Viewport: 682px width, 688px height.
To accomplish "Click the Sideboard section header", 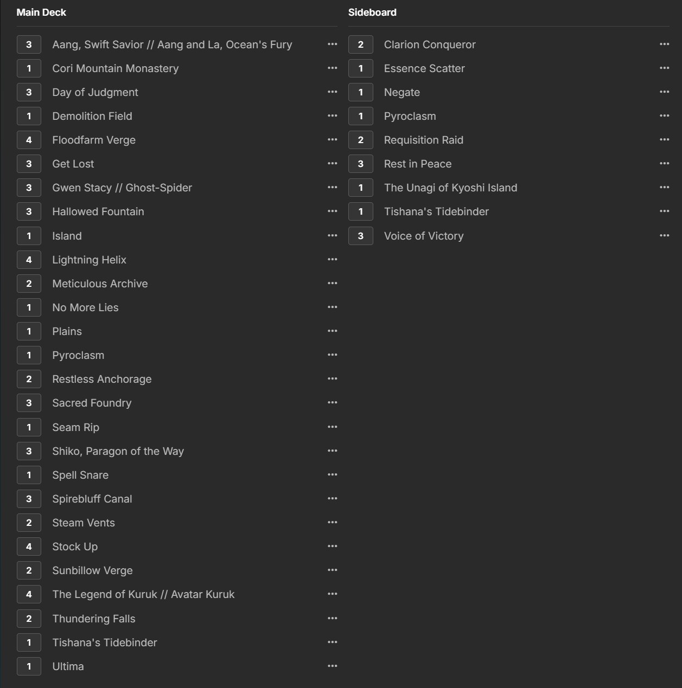I will pos(372,12).
